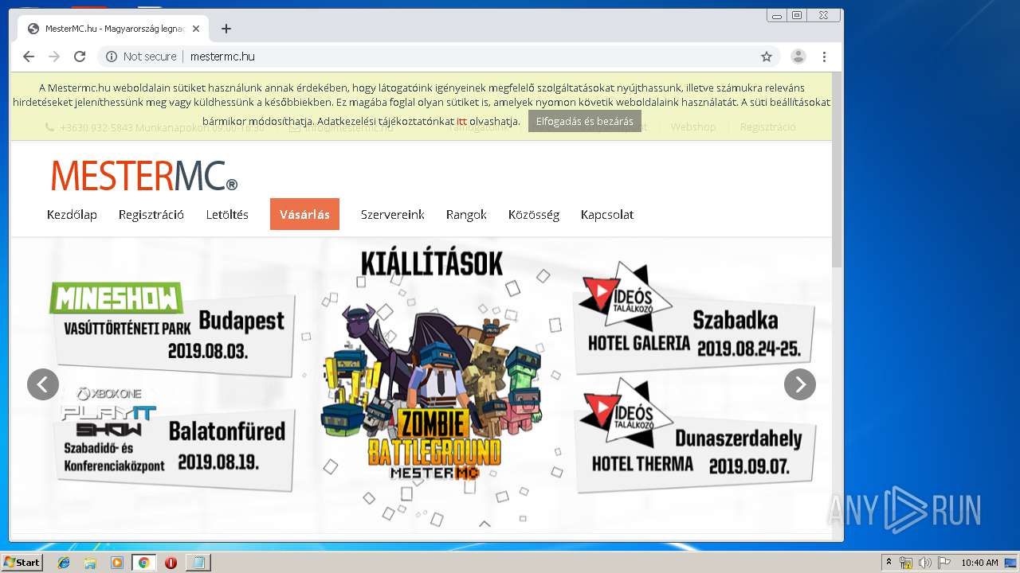Open the Regisztráció menu item
Screen dimensions: 1020x573
151,215
